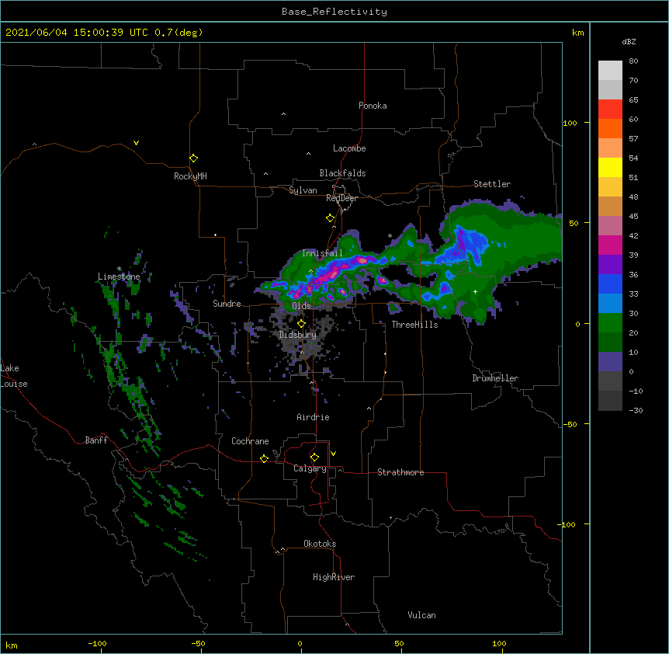This screenshot has height=654, width=669.
Task: Click the Lacombe city label
Action: coord(349,148)
